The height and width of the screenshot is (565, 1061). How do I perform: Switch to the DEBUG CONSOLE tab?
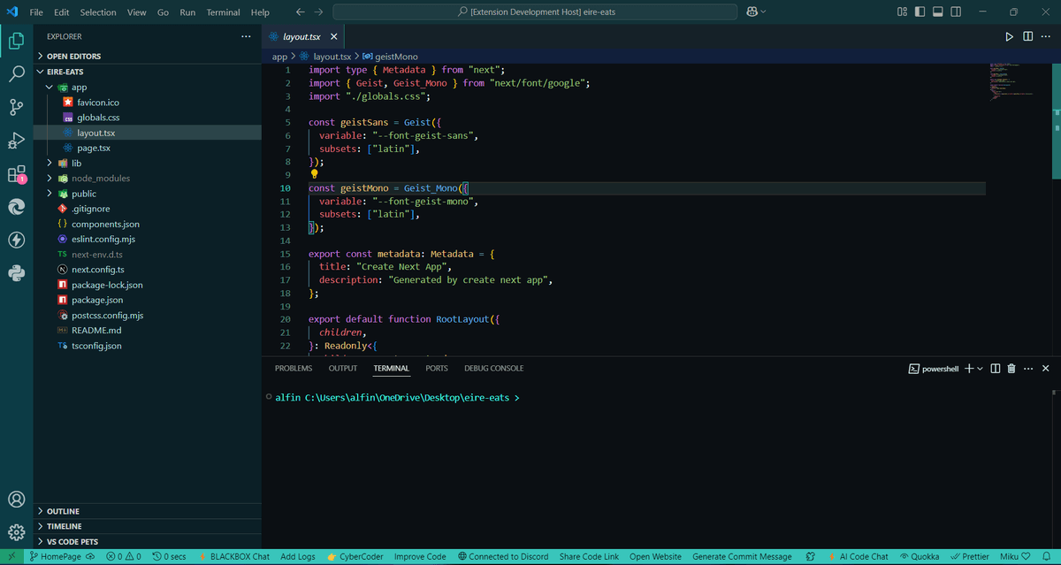pyautogui.click(x=494, y=369)
